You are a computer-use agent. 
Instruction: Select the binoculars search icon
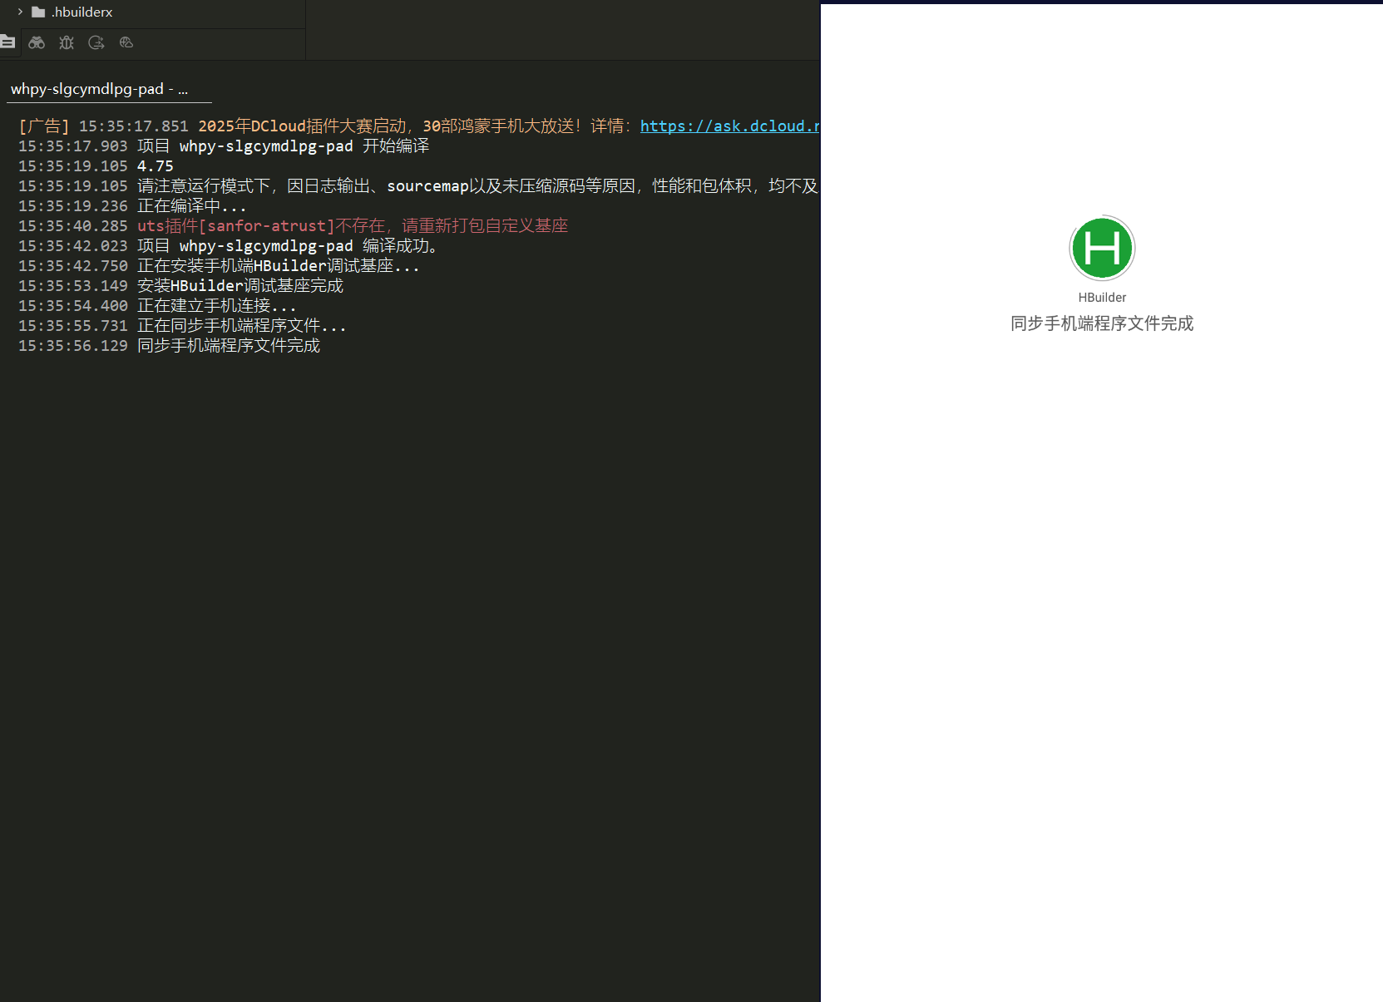coord(37,42)
